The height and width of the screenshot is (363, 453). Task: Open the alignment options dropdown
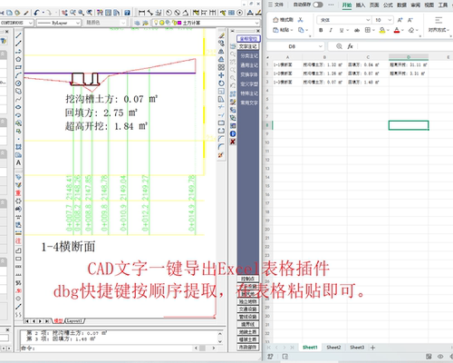(x=439, y=30)
